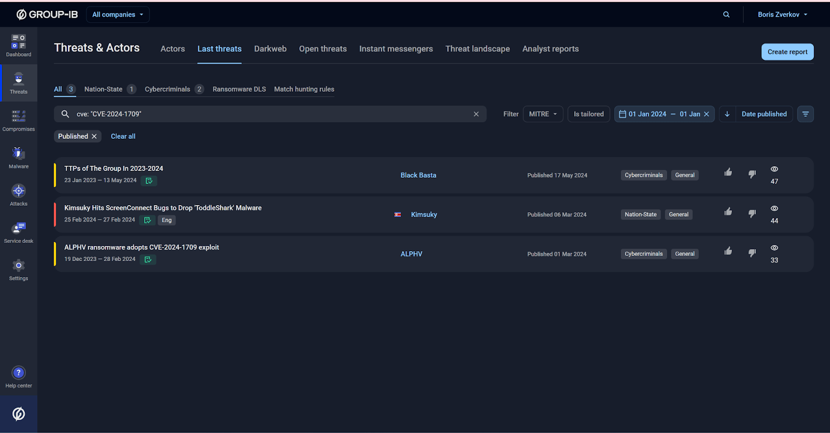Screen dimensions: 830x433
Task: Click the green icon under TTPs of The Group
Action: click(x=149, y=181)
